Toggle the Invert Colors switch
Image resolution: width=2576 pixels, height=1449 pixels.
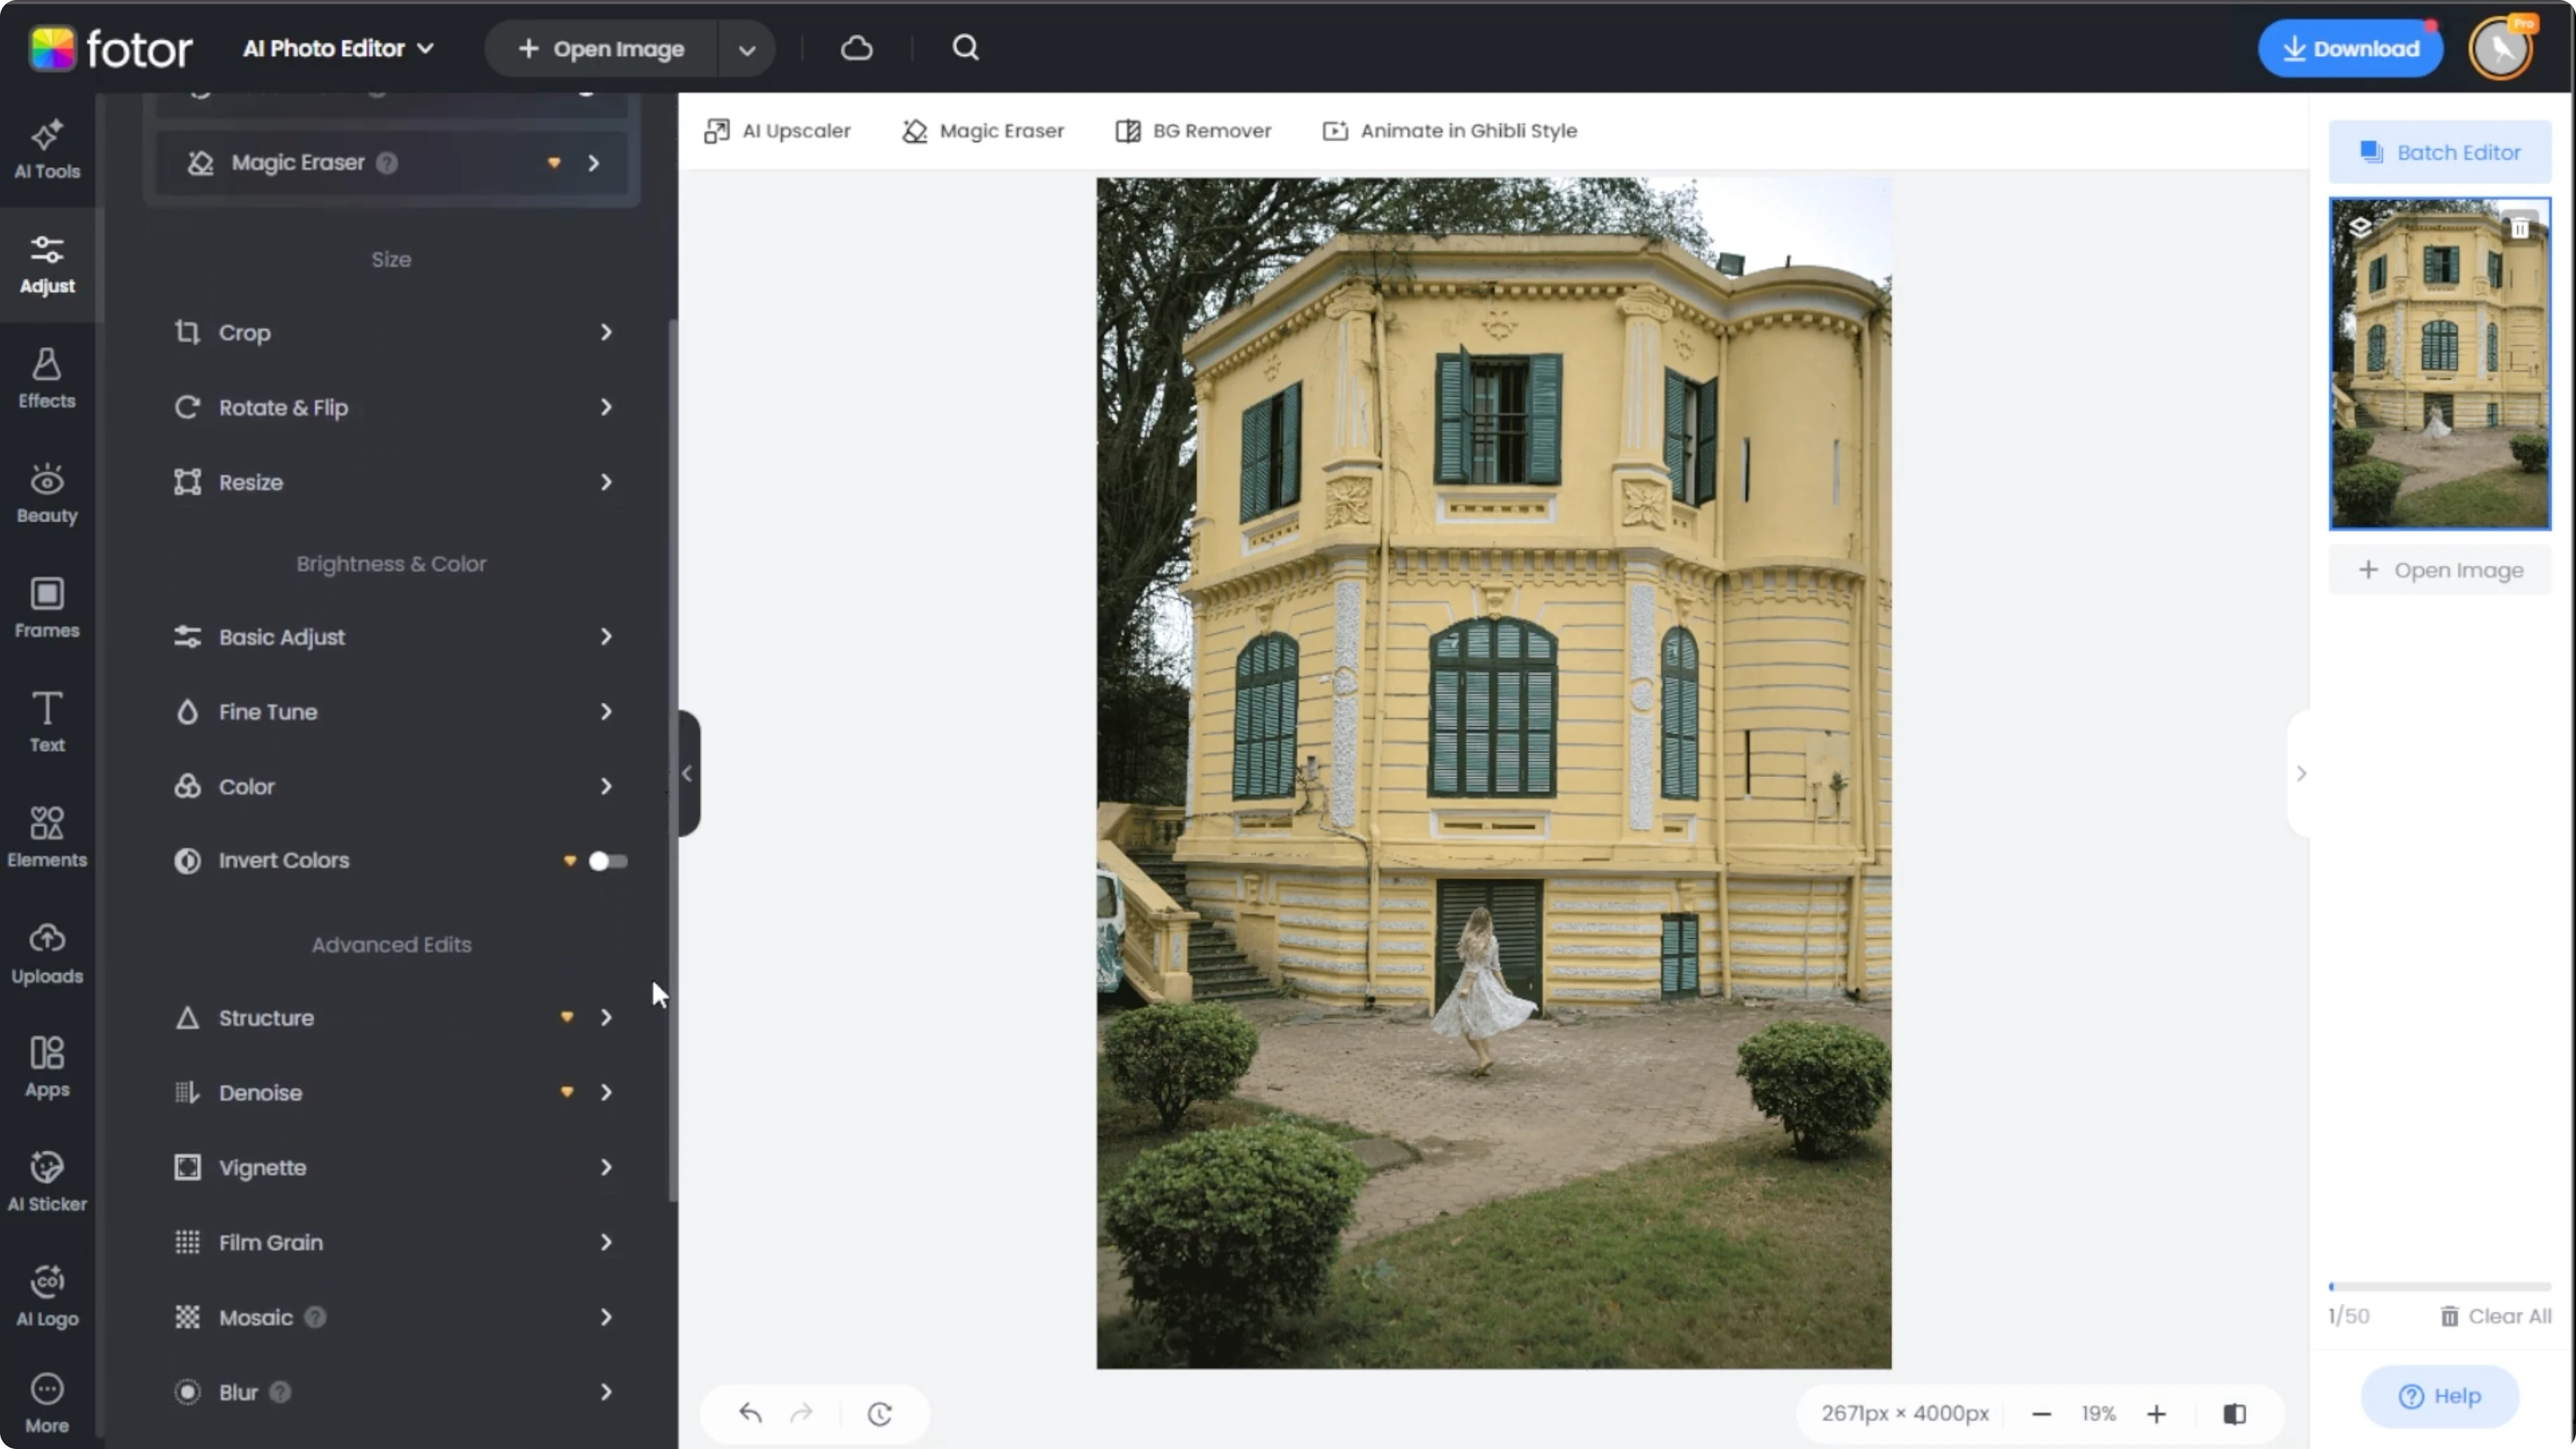(608, 861)
